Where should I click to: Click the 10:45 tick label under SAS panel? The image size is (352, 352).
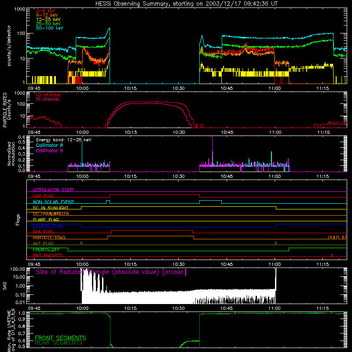(x=226, y=308)
